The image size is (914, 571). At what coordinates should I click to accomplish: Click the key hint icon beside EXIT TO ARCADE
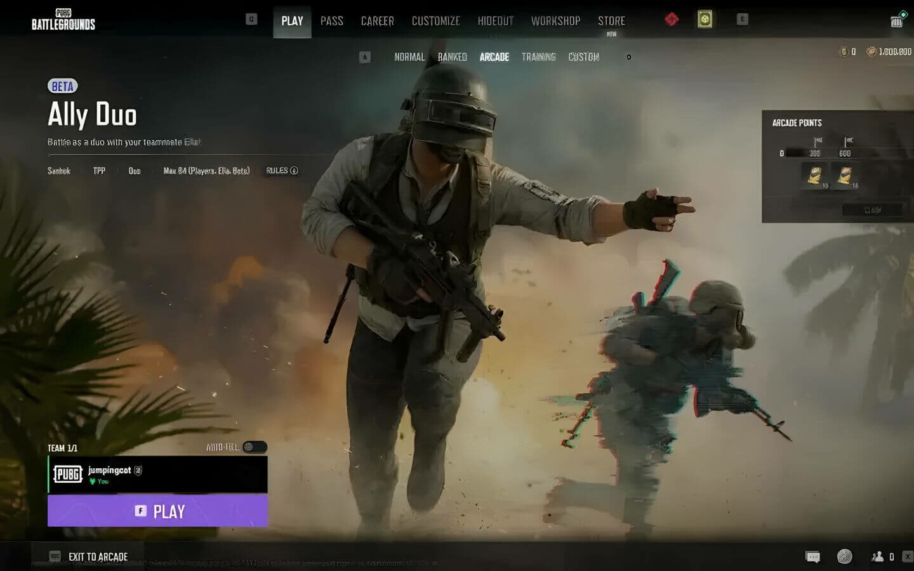coord(55,556)
